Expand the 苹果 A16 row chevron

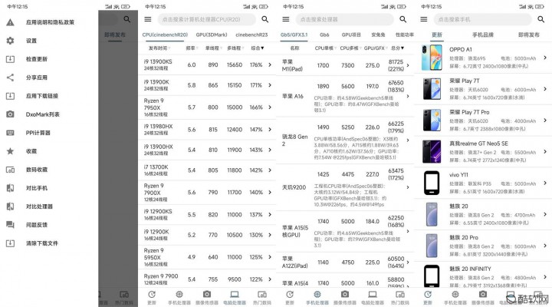point(408,96)
